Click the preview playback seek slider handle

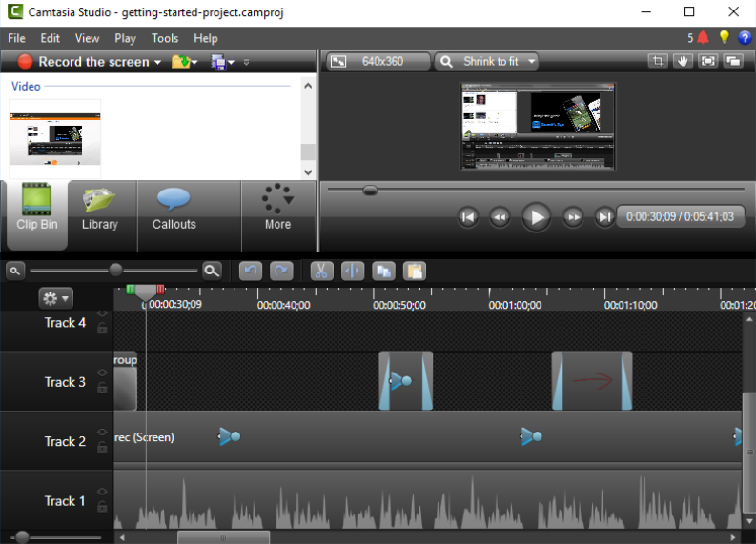point(370,191)
